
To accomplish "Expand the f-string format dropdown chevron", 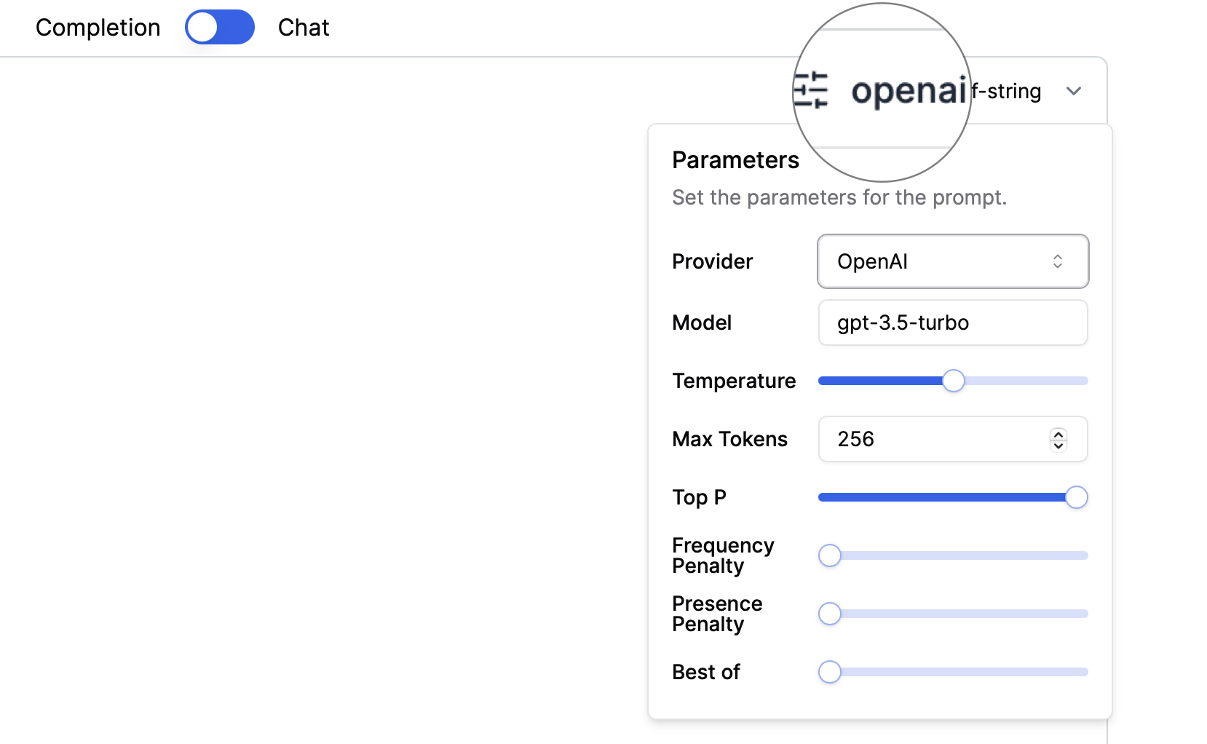I will pos(1073,91).
